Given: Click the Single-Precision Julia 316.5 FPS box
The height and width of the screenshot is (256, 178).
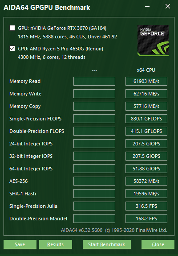Looking at the screenshot, I should coord(146,206).
